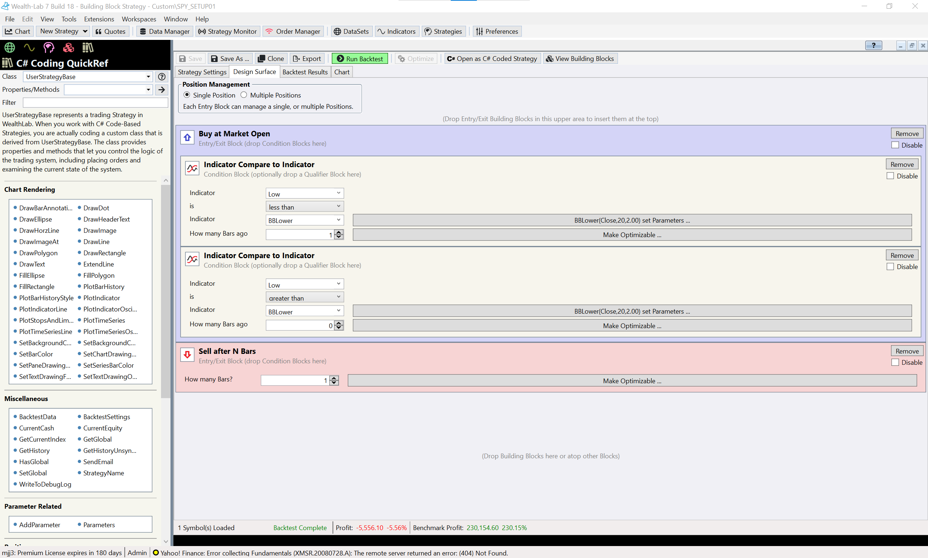Open the Class dropdown showing UserStrategyBase
Viewport: 928px width, 558px height.
[148, 77]
